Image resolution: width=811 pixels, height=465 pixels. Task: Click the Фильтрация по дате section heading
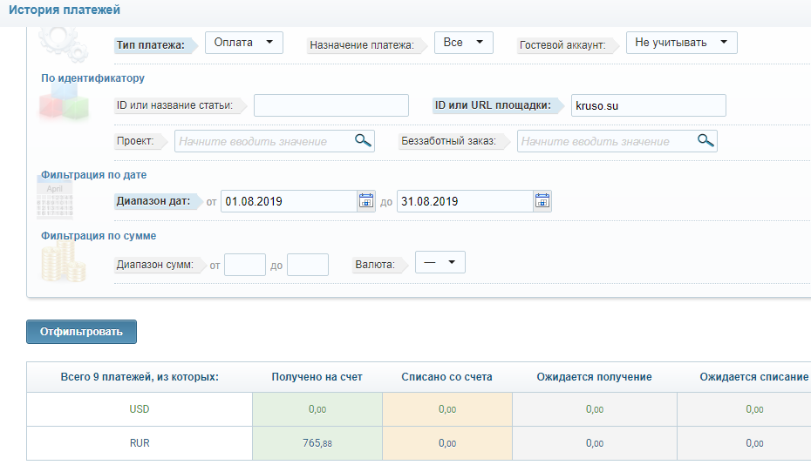pos(93,175)
